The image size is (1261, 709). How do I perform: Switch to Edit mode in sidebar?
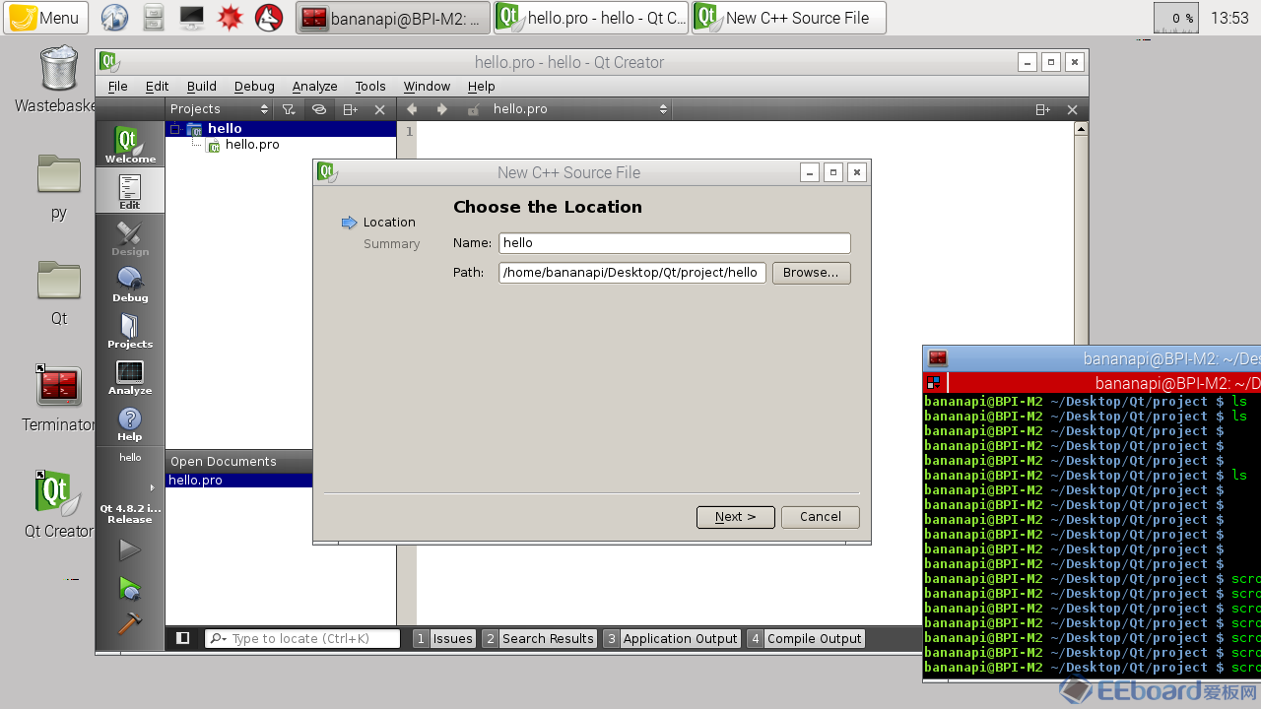130,191
